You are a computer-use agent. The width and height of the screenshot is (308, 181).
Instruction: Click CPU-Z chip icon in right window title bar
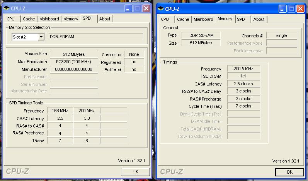click(x=161, y=8)
